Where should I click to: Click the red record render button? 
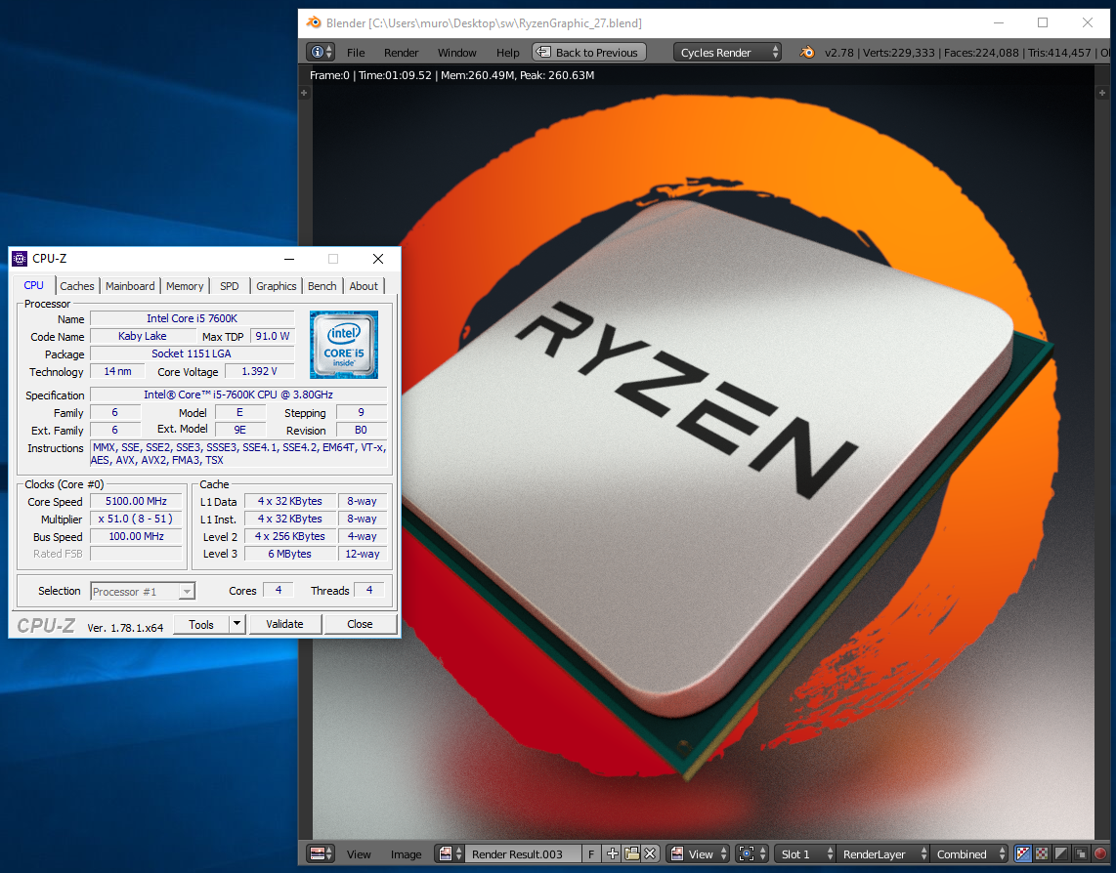[x=1100, y=853]
